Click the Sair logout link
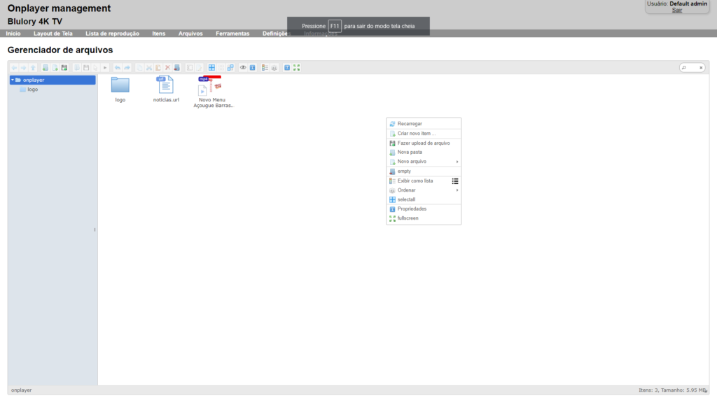Viewport: 717px width, 403px height. point(677,10)
